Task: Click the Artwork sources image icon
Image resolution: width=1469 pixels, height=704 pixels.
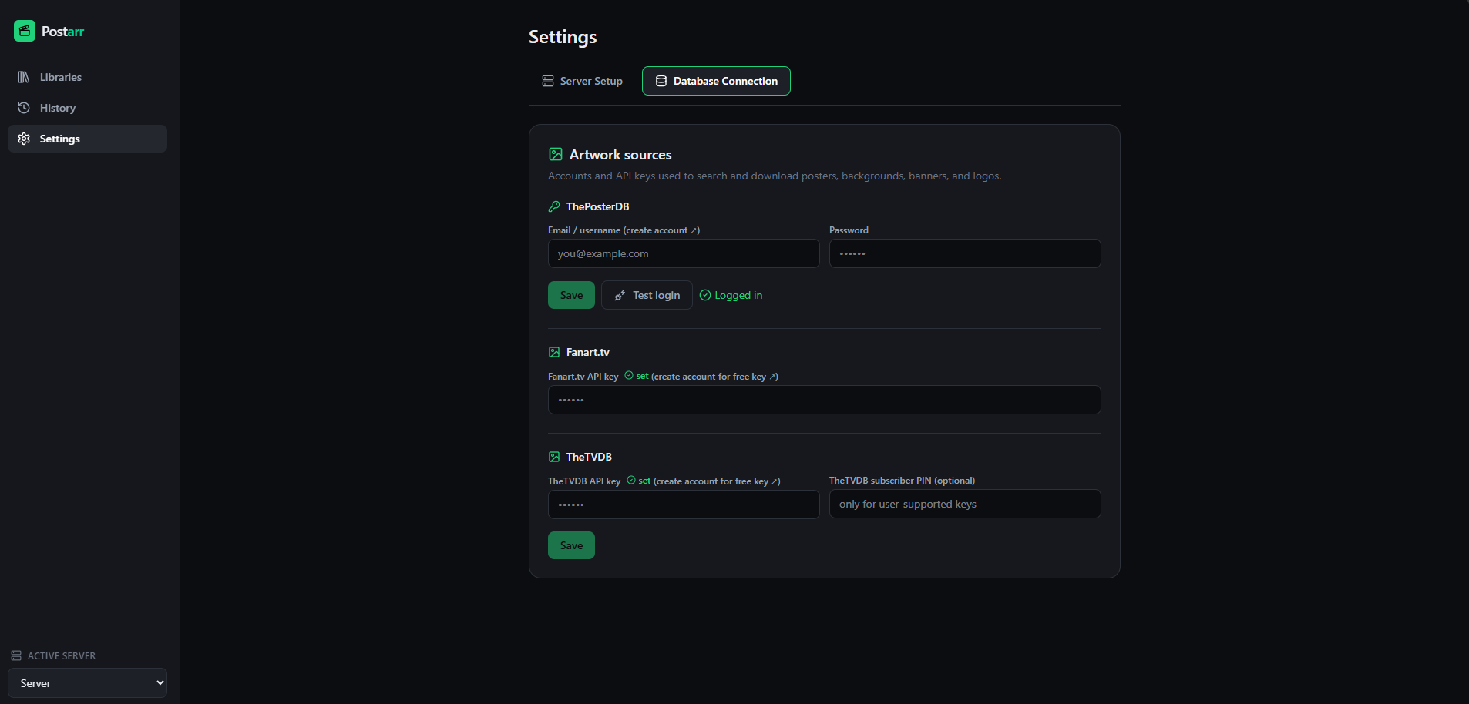Action: pos(556,154)
